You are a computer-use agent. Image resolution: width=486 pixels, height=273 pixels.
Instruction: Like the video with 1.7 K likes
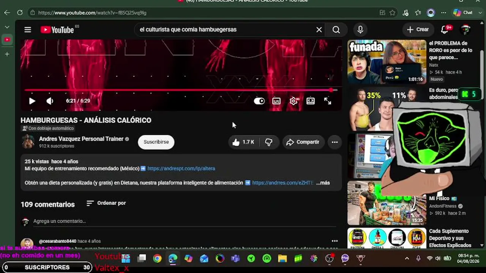tap(243, 142)
